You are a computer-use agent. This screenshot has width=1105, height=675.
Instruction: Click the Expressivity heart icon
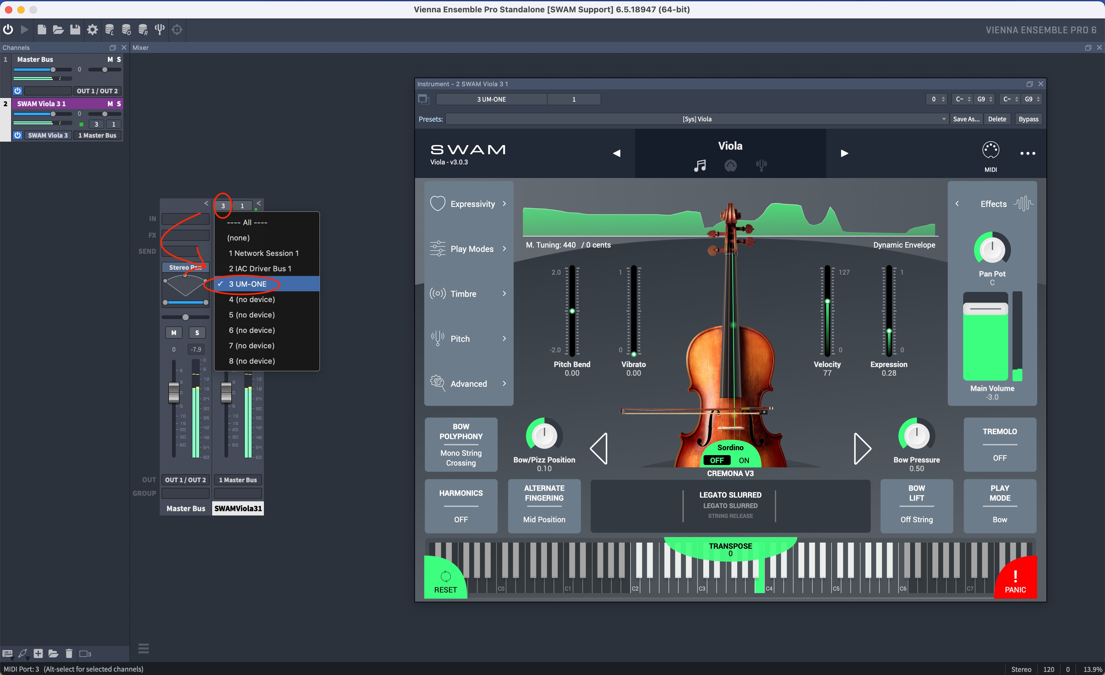437,203
